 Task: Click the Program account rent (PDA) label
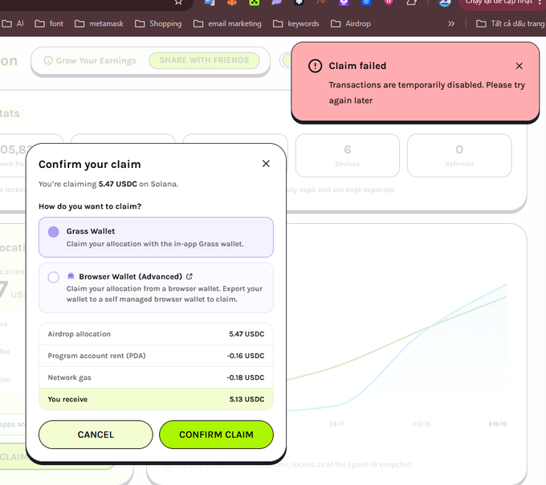point(96,356)
